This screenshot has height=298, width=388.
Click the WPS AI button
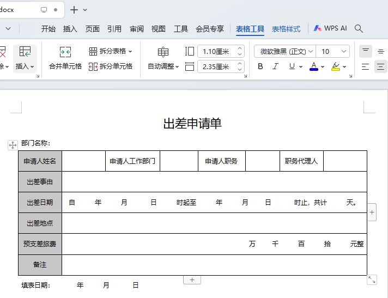[x=330, y=28]
